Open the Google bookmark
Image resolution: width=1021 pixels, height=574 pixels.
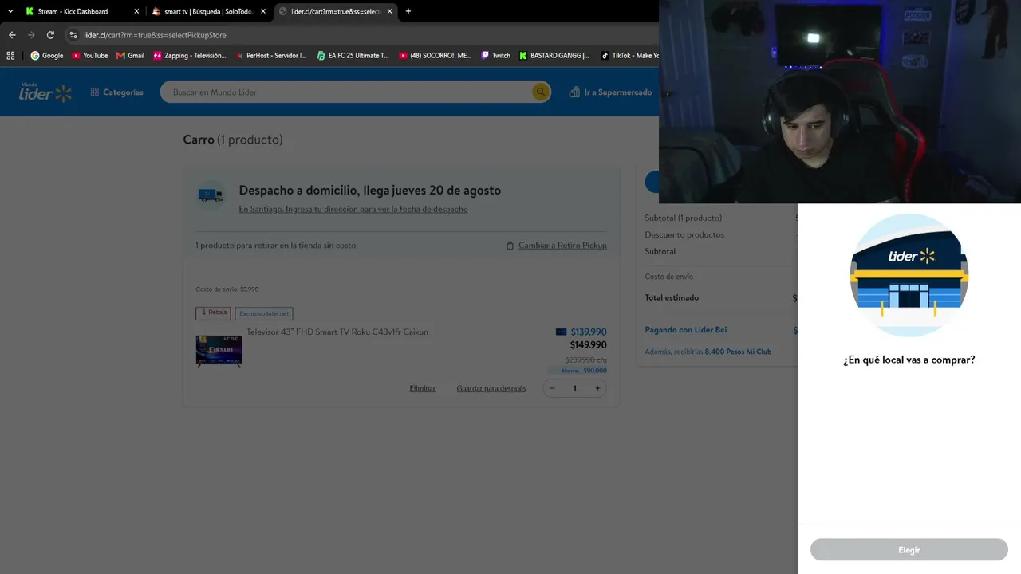47,56
